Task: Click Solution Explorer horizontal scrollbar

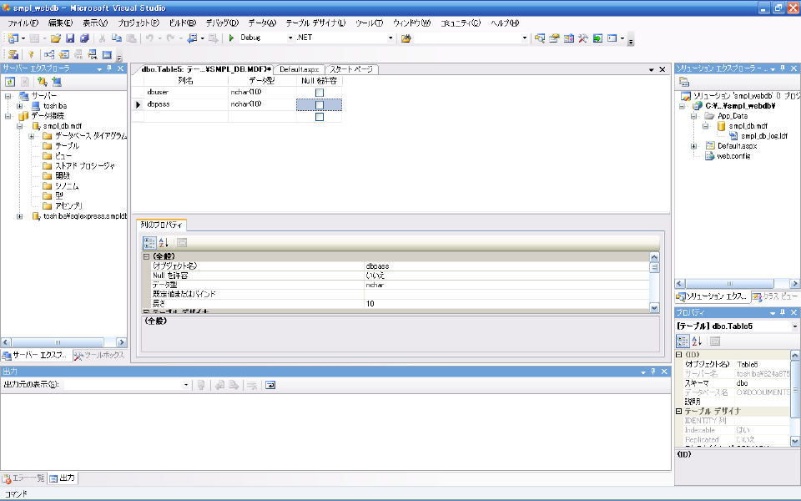Action: tap(737, 284)
